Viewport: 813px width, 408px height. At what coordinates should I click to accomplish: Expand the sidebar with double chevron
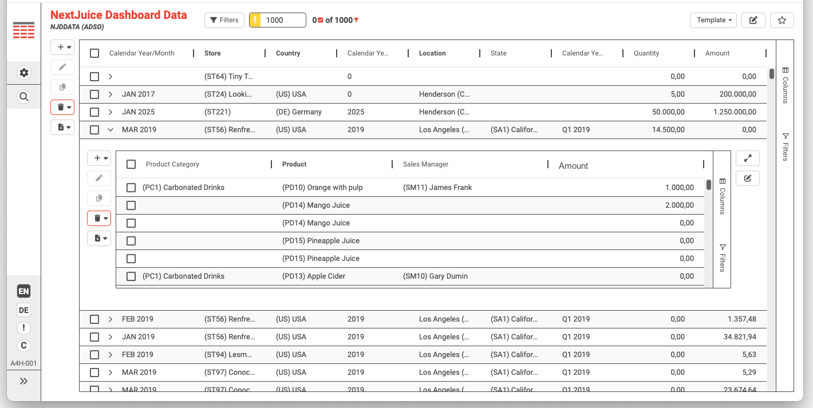point(23,381)
